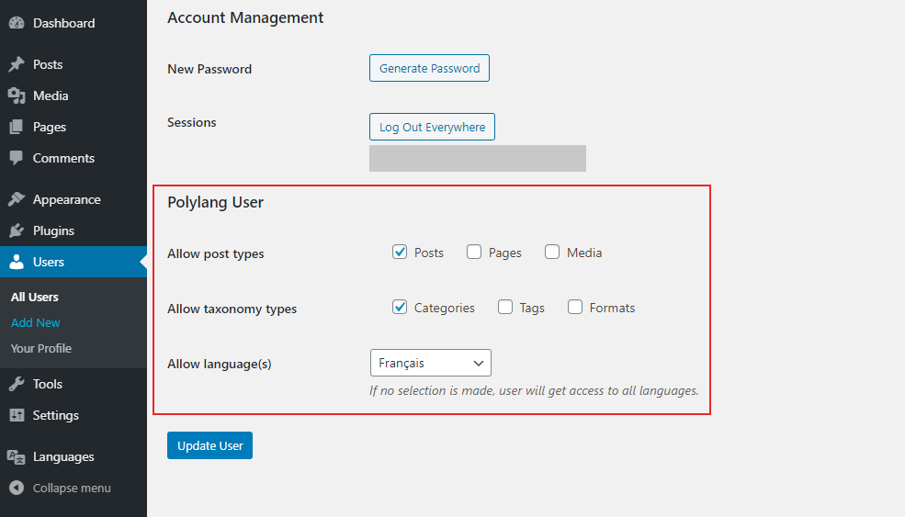
Task: Uncheck the Posts post type checkbox
Action: (x=400, y=252)
